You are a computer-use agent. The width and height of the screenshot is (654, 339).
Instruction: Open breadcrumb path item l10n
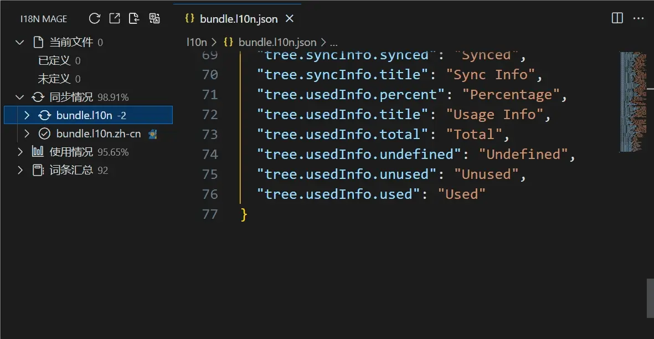coord(196,42)
